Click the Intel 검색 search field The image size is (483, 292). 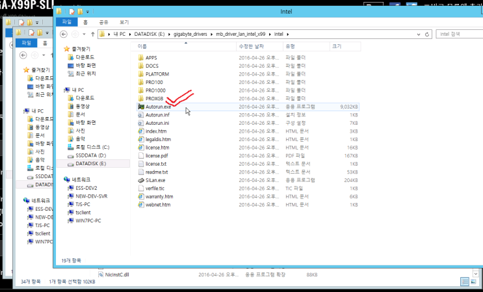tap(459, 34)
